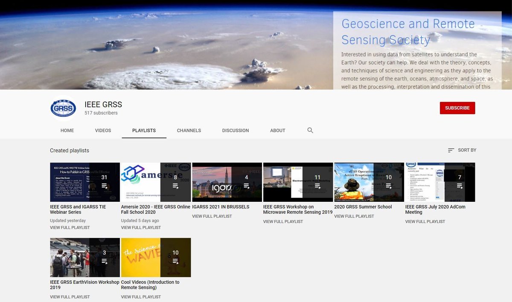This screenshot has width=512, height=302.
Task: Click playlist icon on EarthVision Workshop thumbnail
Action: [x=104, y=261]
